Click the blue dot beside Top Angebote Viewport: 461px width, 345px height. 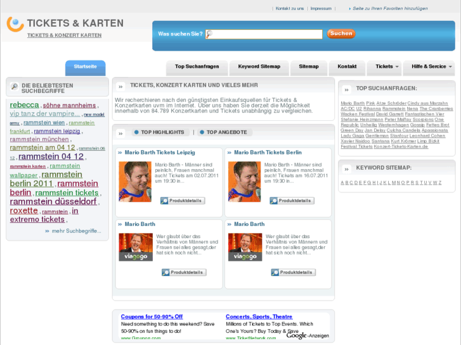(x=202, y=132)
